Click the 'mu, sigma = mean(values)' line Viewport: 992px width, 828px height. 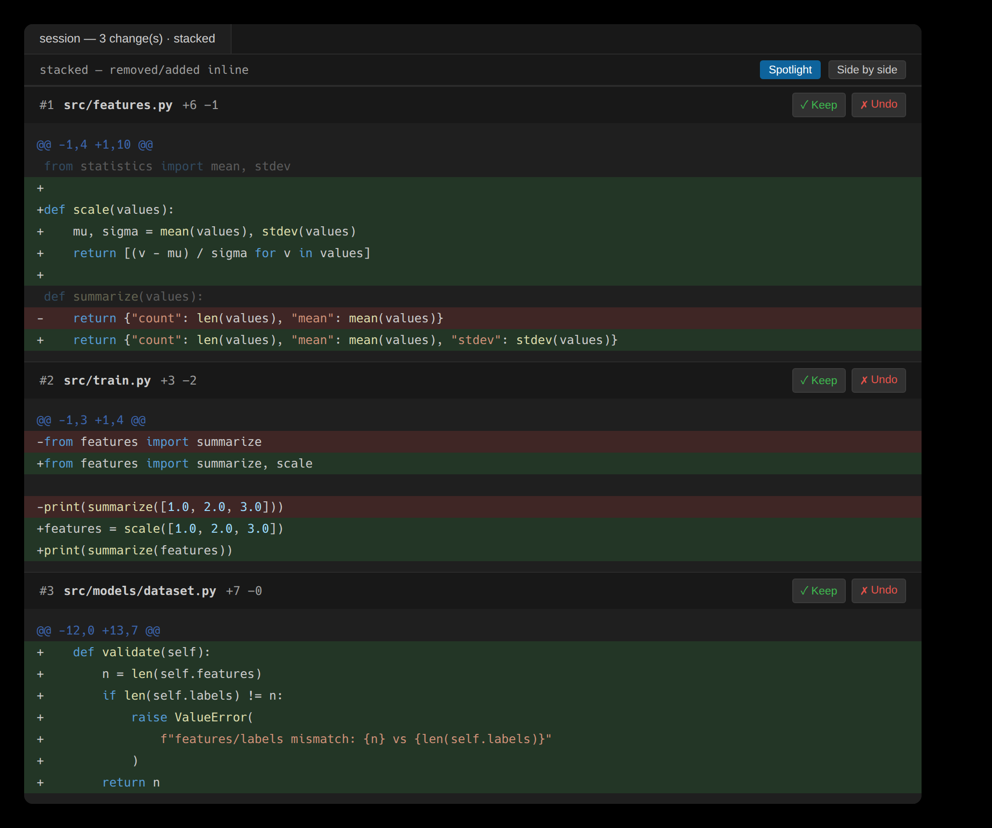tap(473, 232)
